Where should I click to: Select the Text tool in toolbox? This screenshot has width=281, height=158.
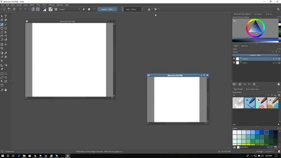click(x=6, y=16)
